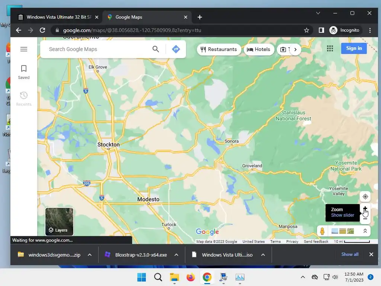Open a new browser tab
381x286 pixels.
coord(200,17)
